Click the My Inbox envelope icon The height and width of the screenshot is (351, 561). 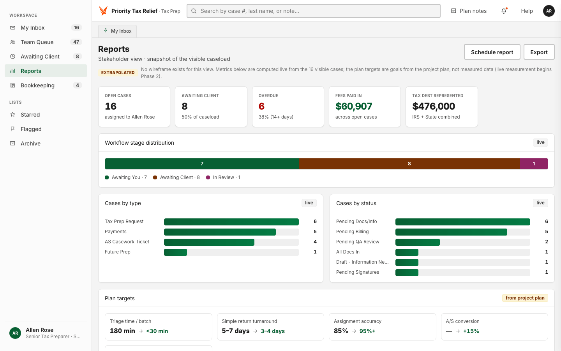point(12,28)
